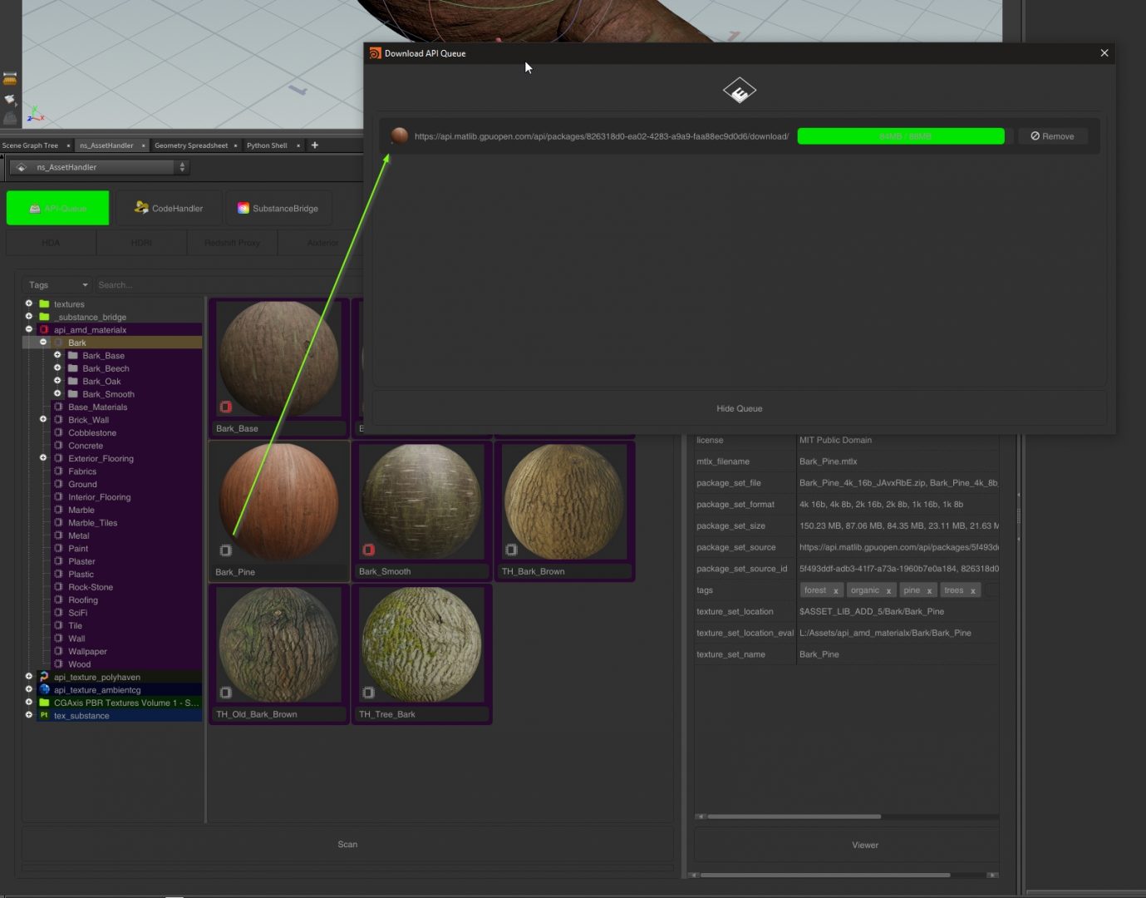Remove the download from the queue
The width and height of the screenshot is (1146, 898).
[1052, 136]
